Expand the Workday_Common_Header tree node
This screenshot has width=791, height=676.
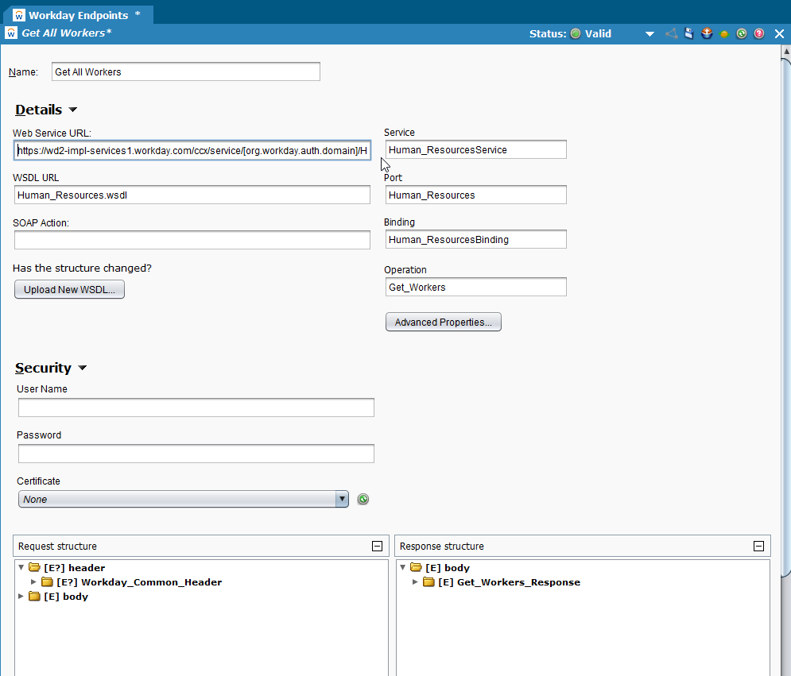click(x=33, y=582)
